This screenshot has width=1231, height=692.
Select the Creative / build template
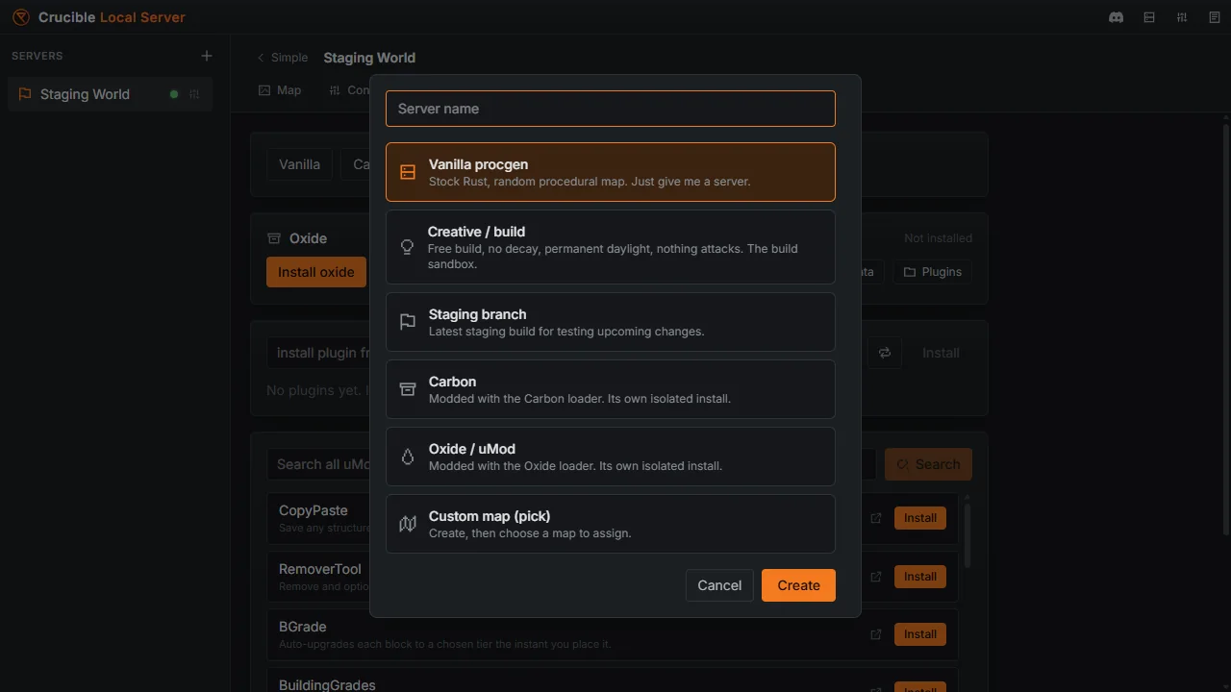[x=611, y=247]
